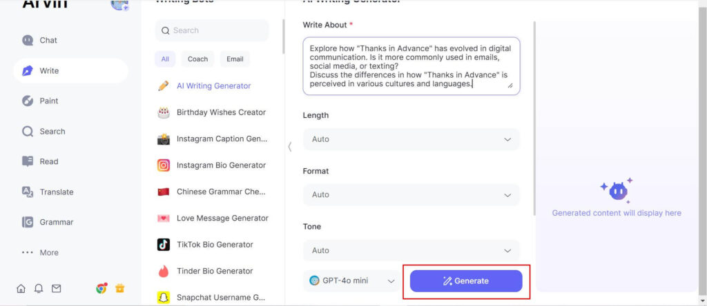Click the Instagram logo icon
Viewport: 707px width, 306px height.
(163, 165)
